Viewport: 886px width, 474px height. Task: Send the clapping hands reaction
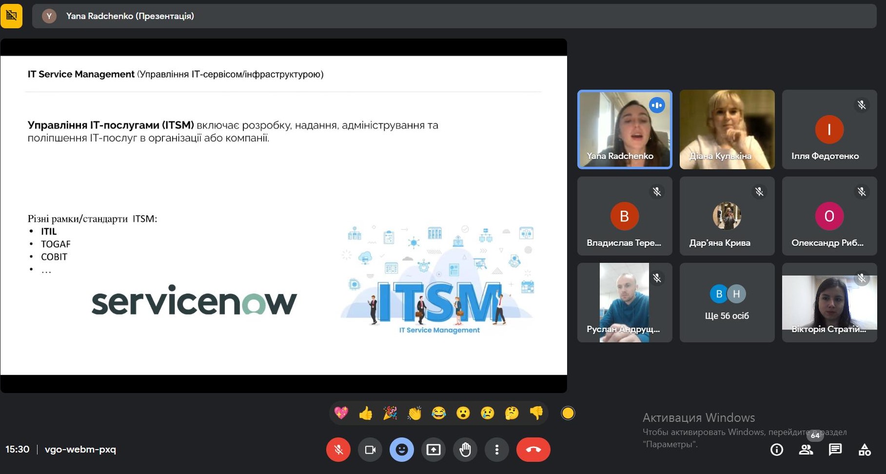(x=414, y=414)
